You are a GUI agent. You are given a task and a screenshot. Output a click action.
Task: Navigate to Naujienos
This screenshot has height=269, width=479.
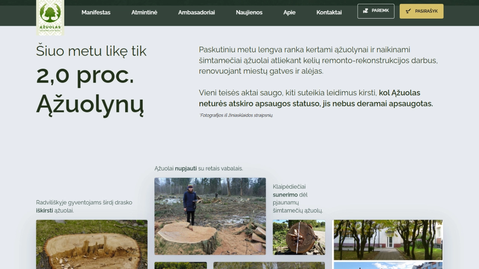[249, 12]
